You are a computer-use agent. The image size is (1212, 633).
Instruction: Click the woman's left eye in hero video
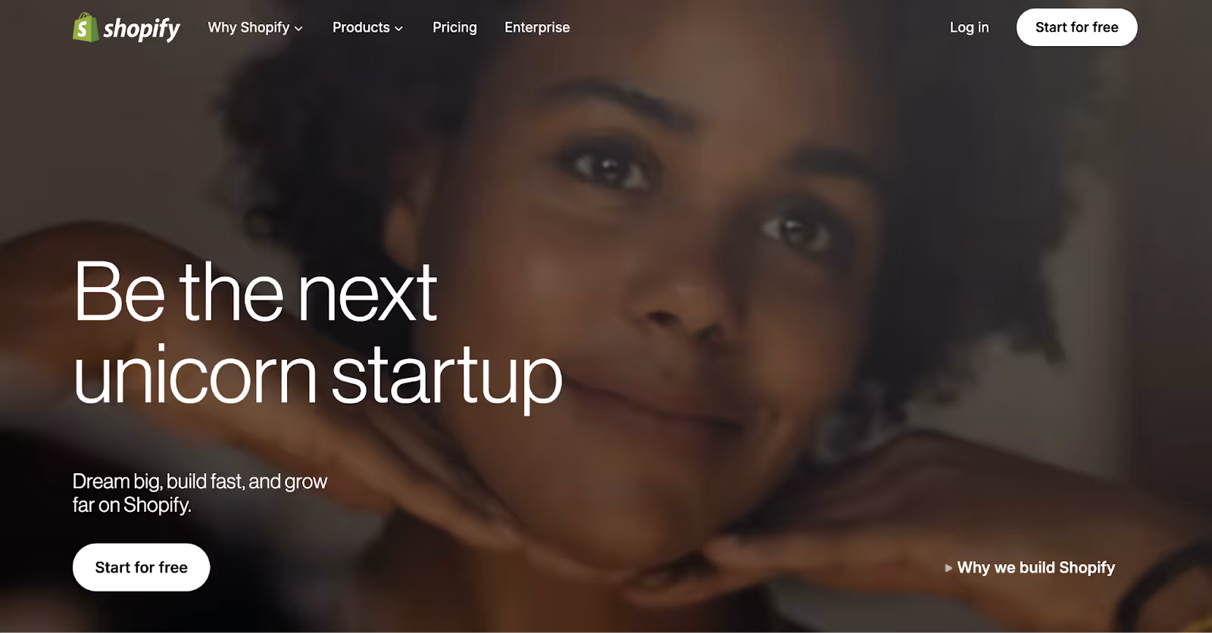click(795, 229)
